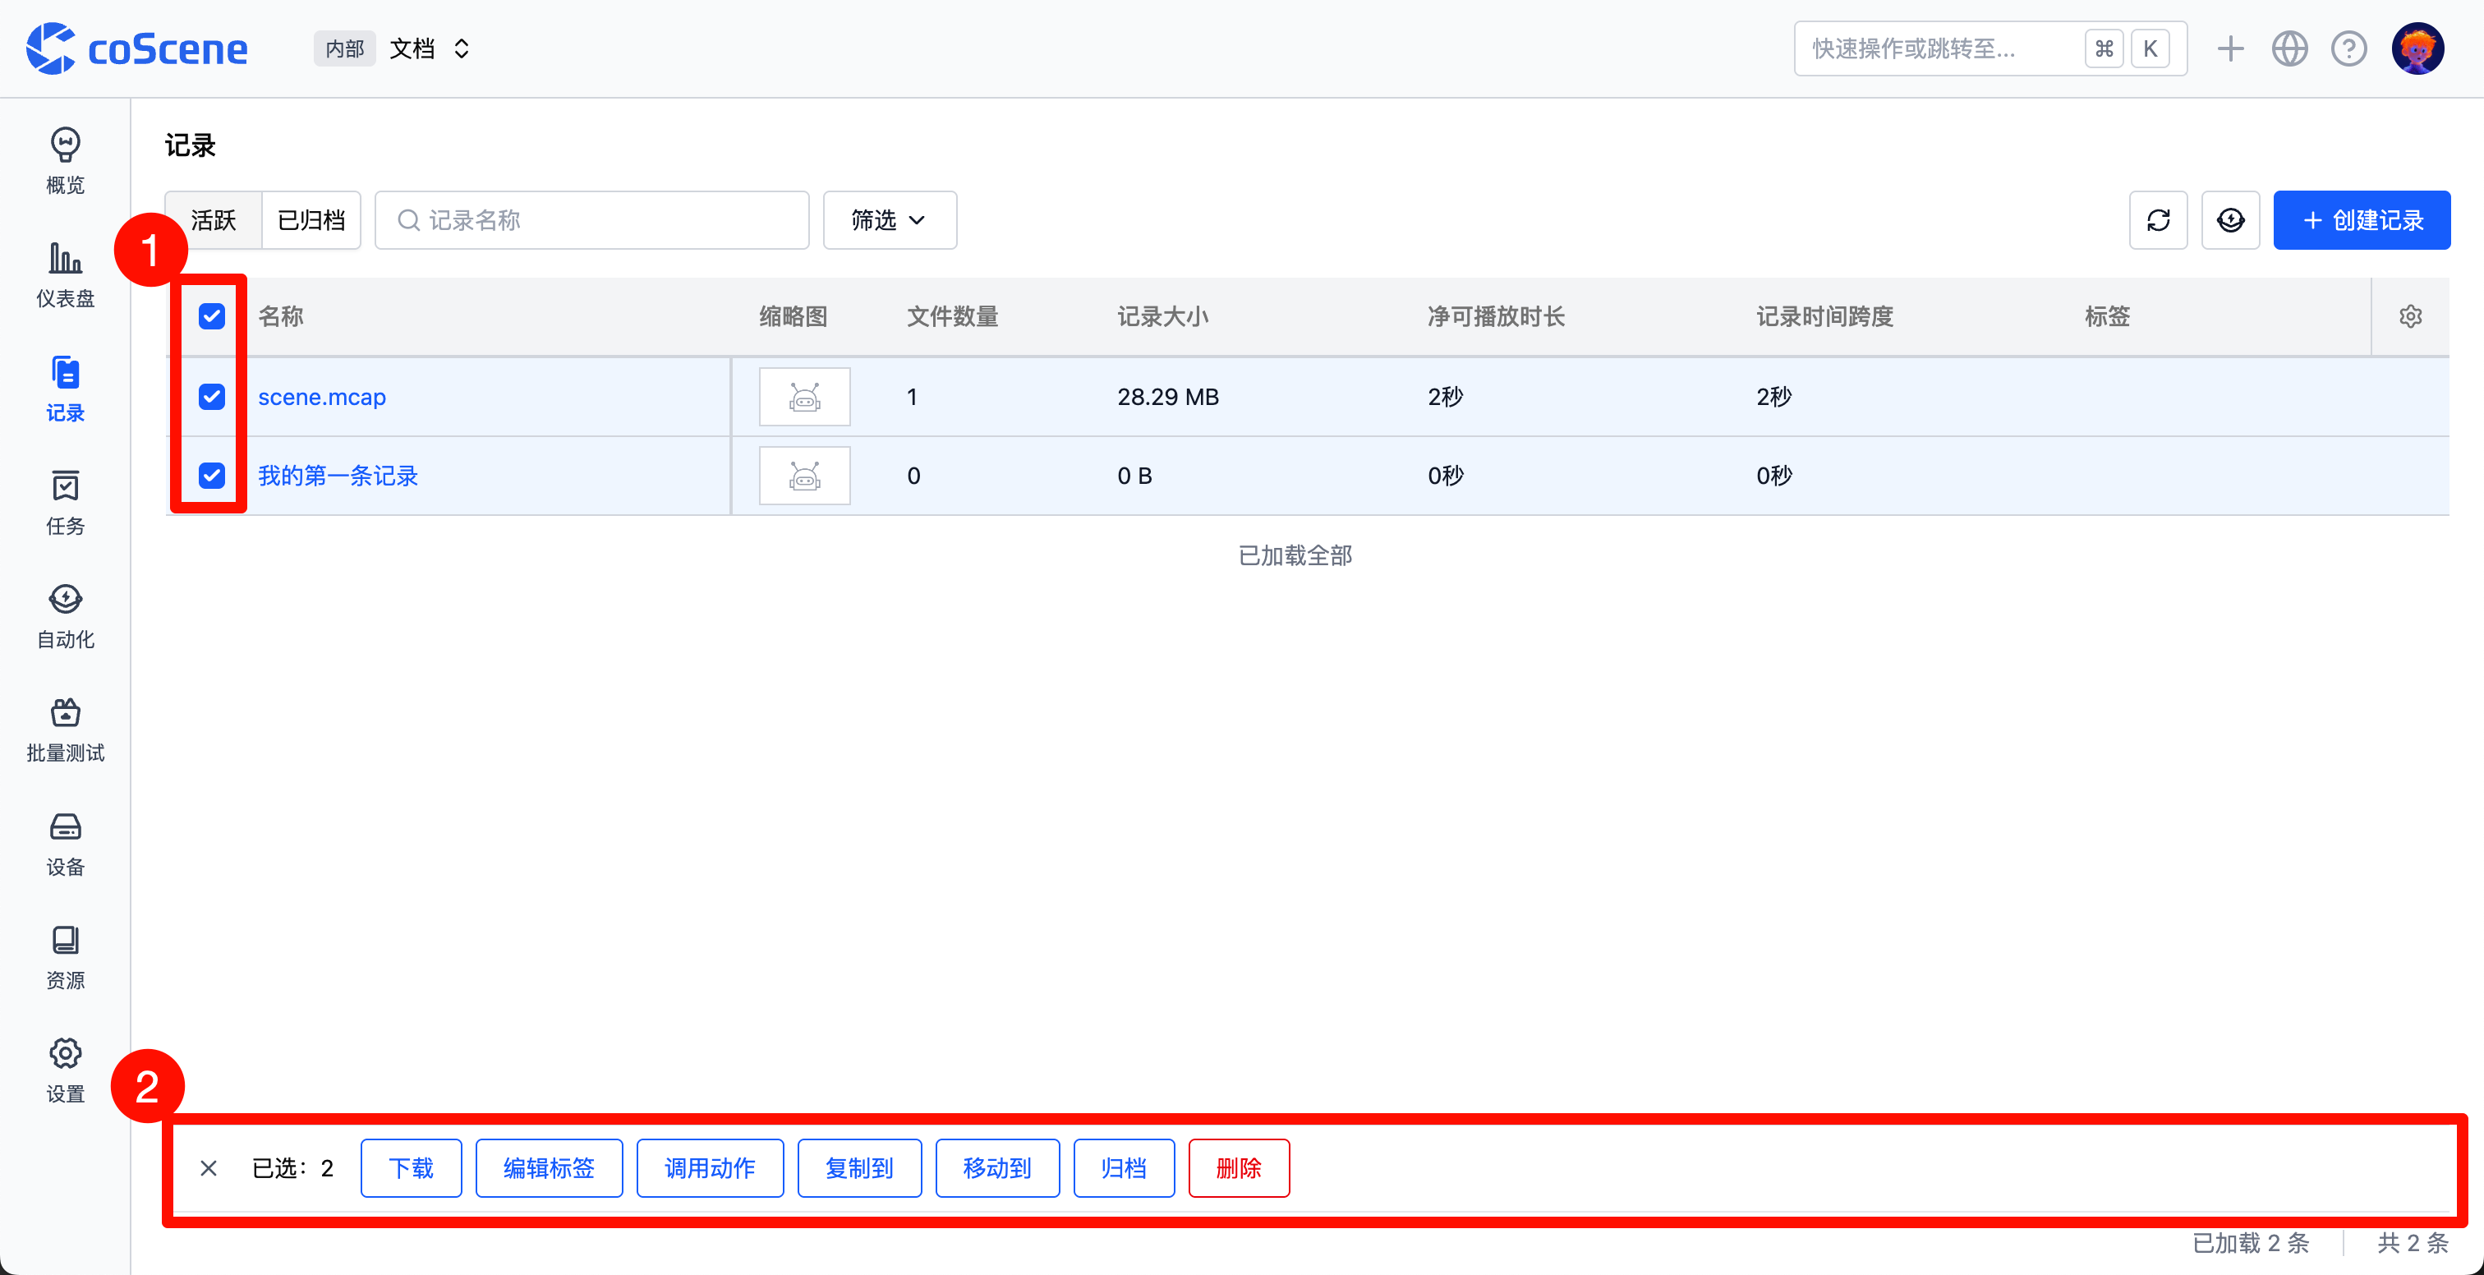2484x1275 pixels.
Task: Select the 活跃 tab
Action: point(212,220)
